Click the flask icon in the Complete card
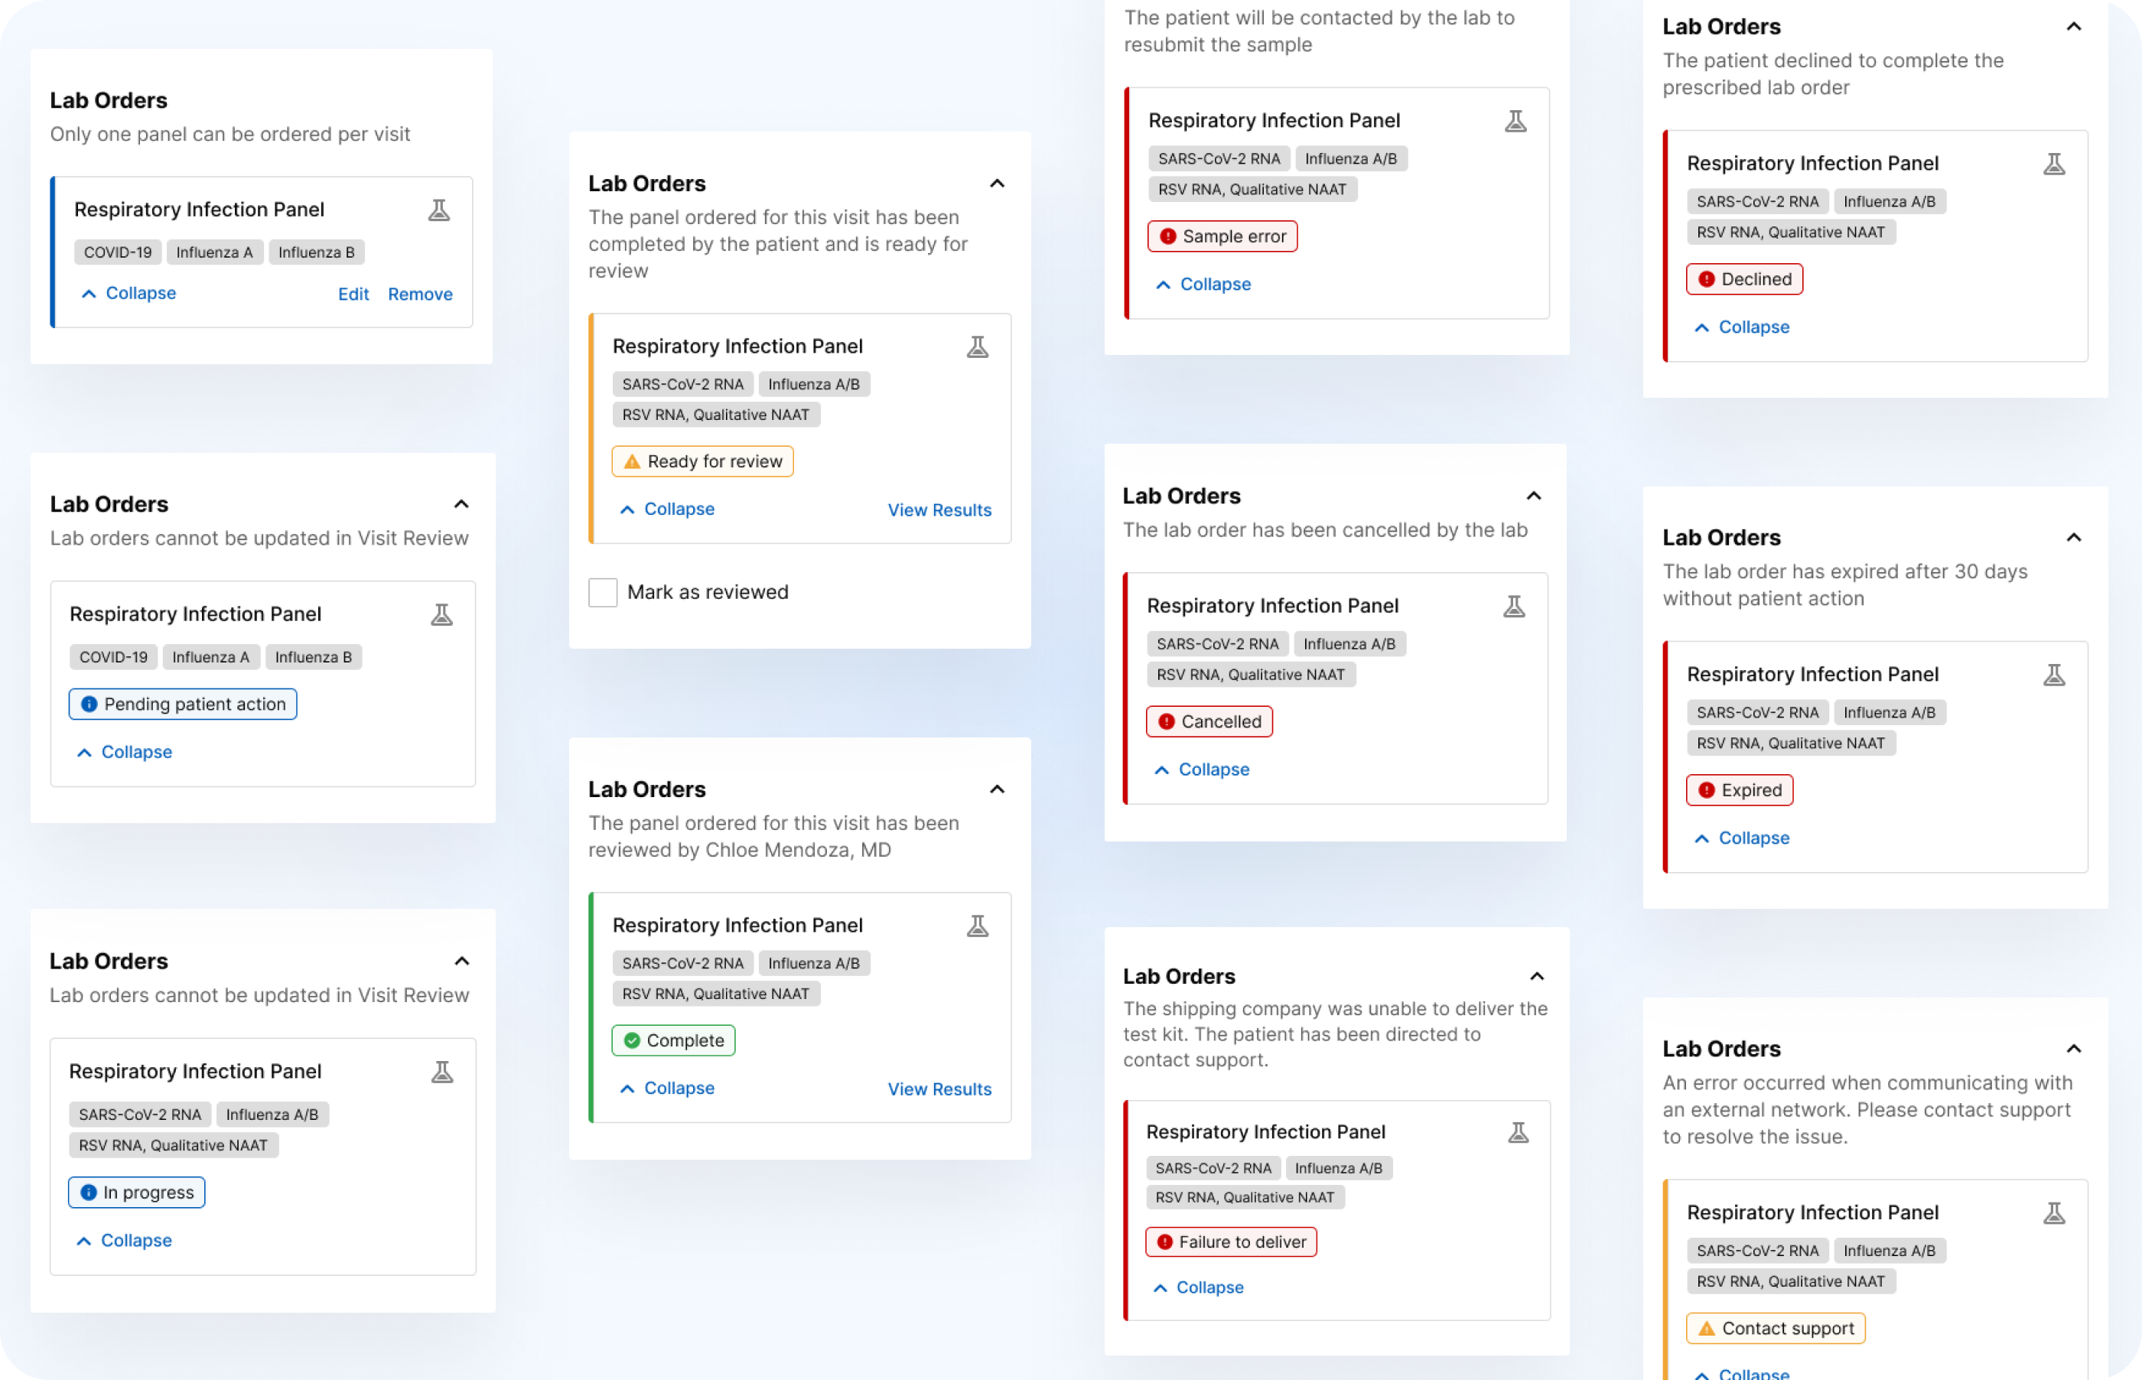 click(x=978, y=926)
